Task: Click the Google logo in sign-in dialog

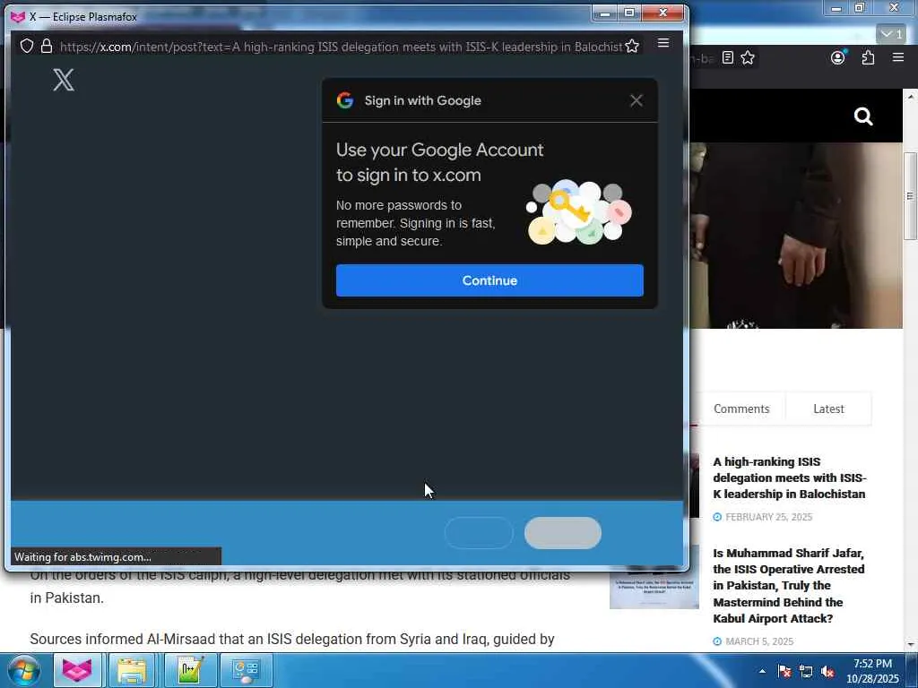Action: [345, 100]
